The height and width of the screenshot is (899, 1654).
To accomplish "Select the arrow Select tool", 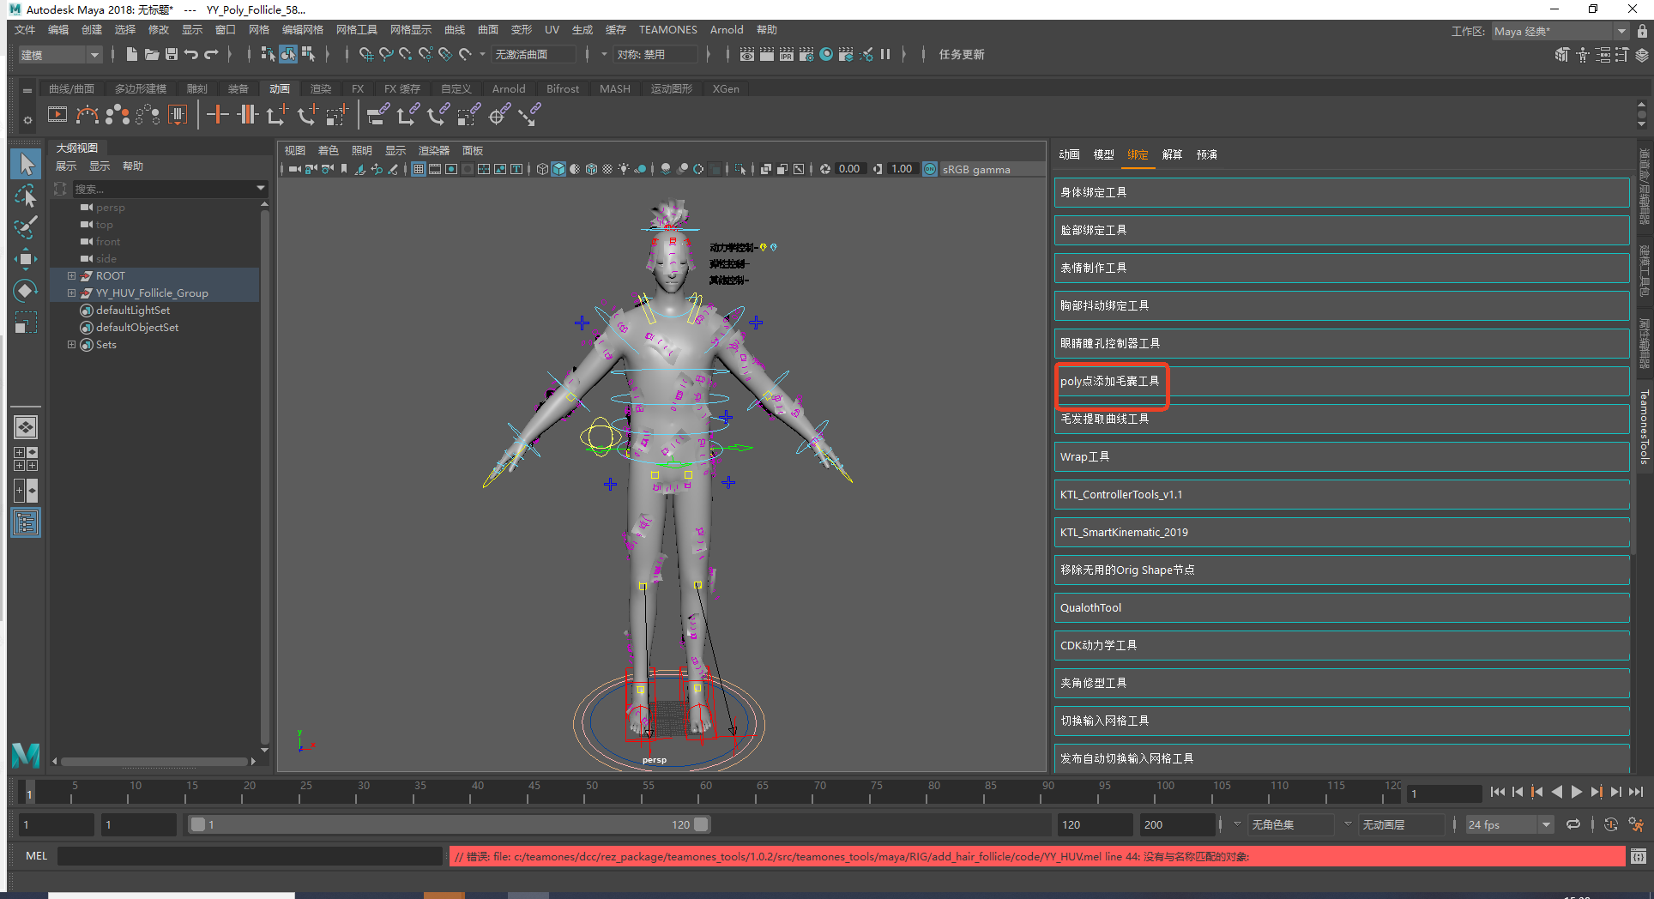I will click(x=26, y=164).
